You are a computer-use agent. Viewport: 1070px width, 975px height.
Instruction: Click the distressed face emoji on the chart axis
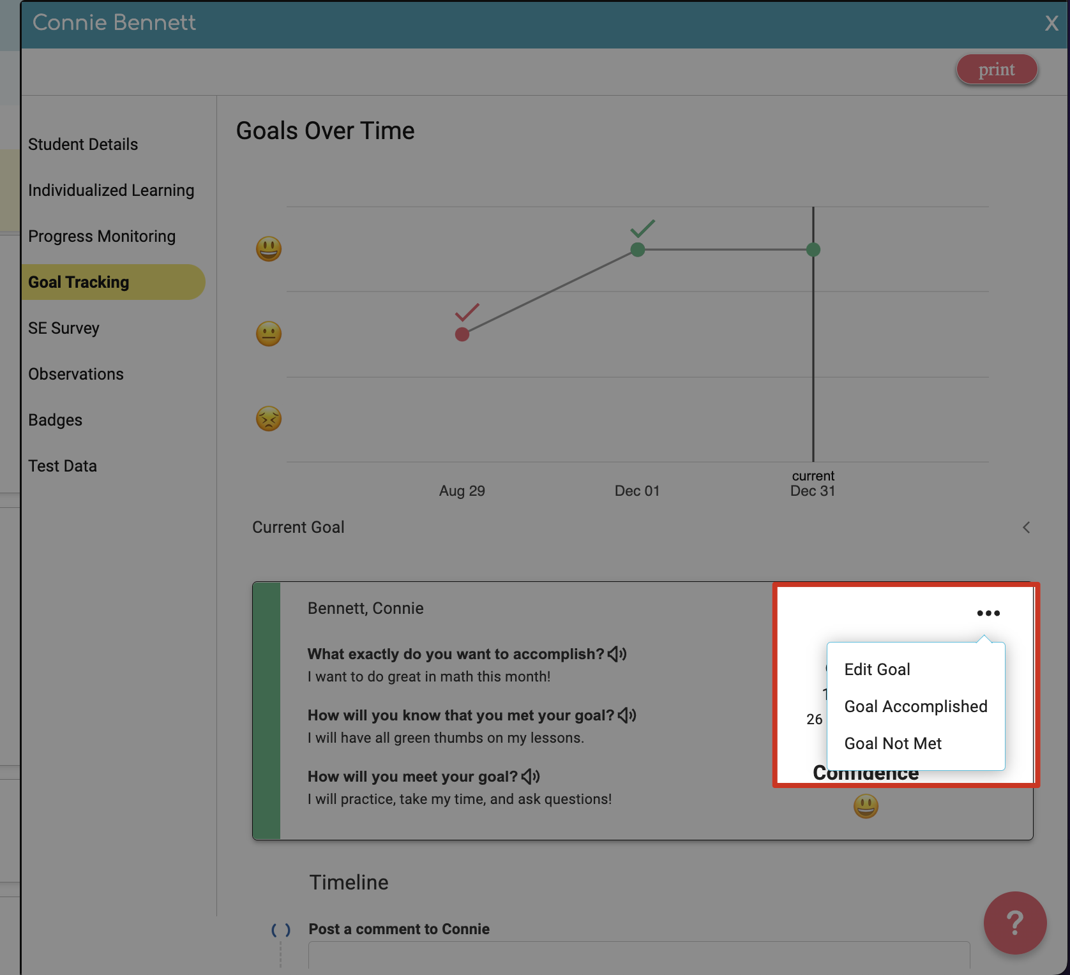pos(268,419)
